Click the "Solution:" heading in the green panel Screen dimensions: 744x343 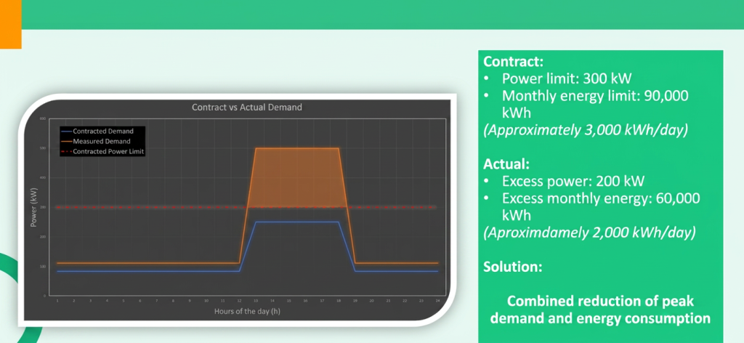coord(512,267)
